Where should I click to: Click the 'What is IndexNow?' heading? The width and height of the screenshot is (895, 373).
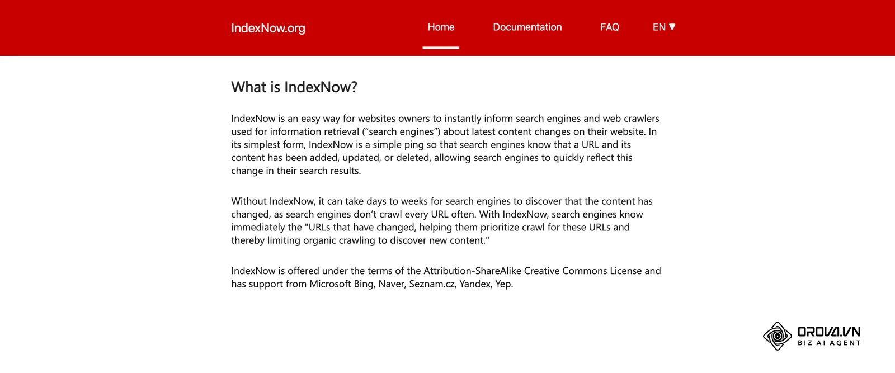click(294, 87)
